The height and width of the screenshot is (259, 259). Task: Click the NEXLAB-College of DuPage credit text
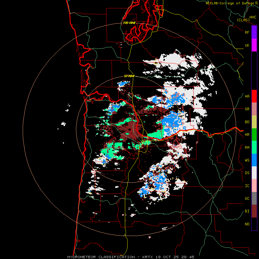coord(230,3)
